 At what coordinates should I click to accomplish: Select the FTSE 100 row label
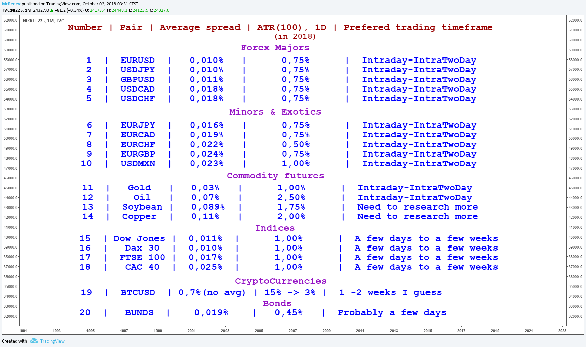click(142, 257)
